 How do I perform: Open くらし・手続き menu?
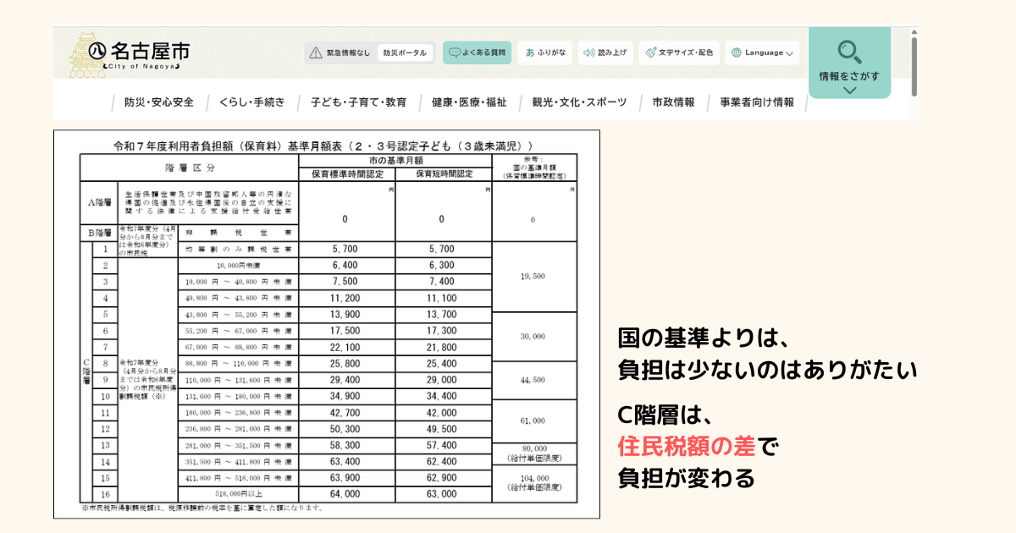pos(251,102)
